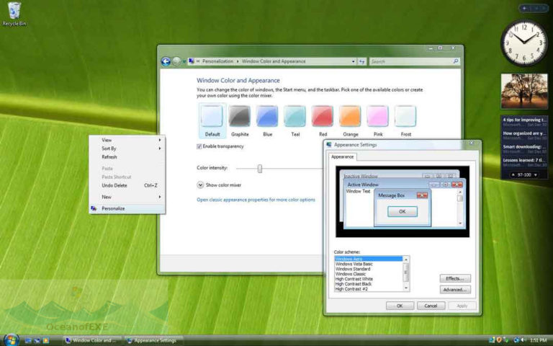
Task: Select the Appearance tab
Action: click(x=343, y=156)
